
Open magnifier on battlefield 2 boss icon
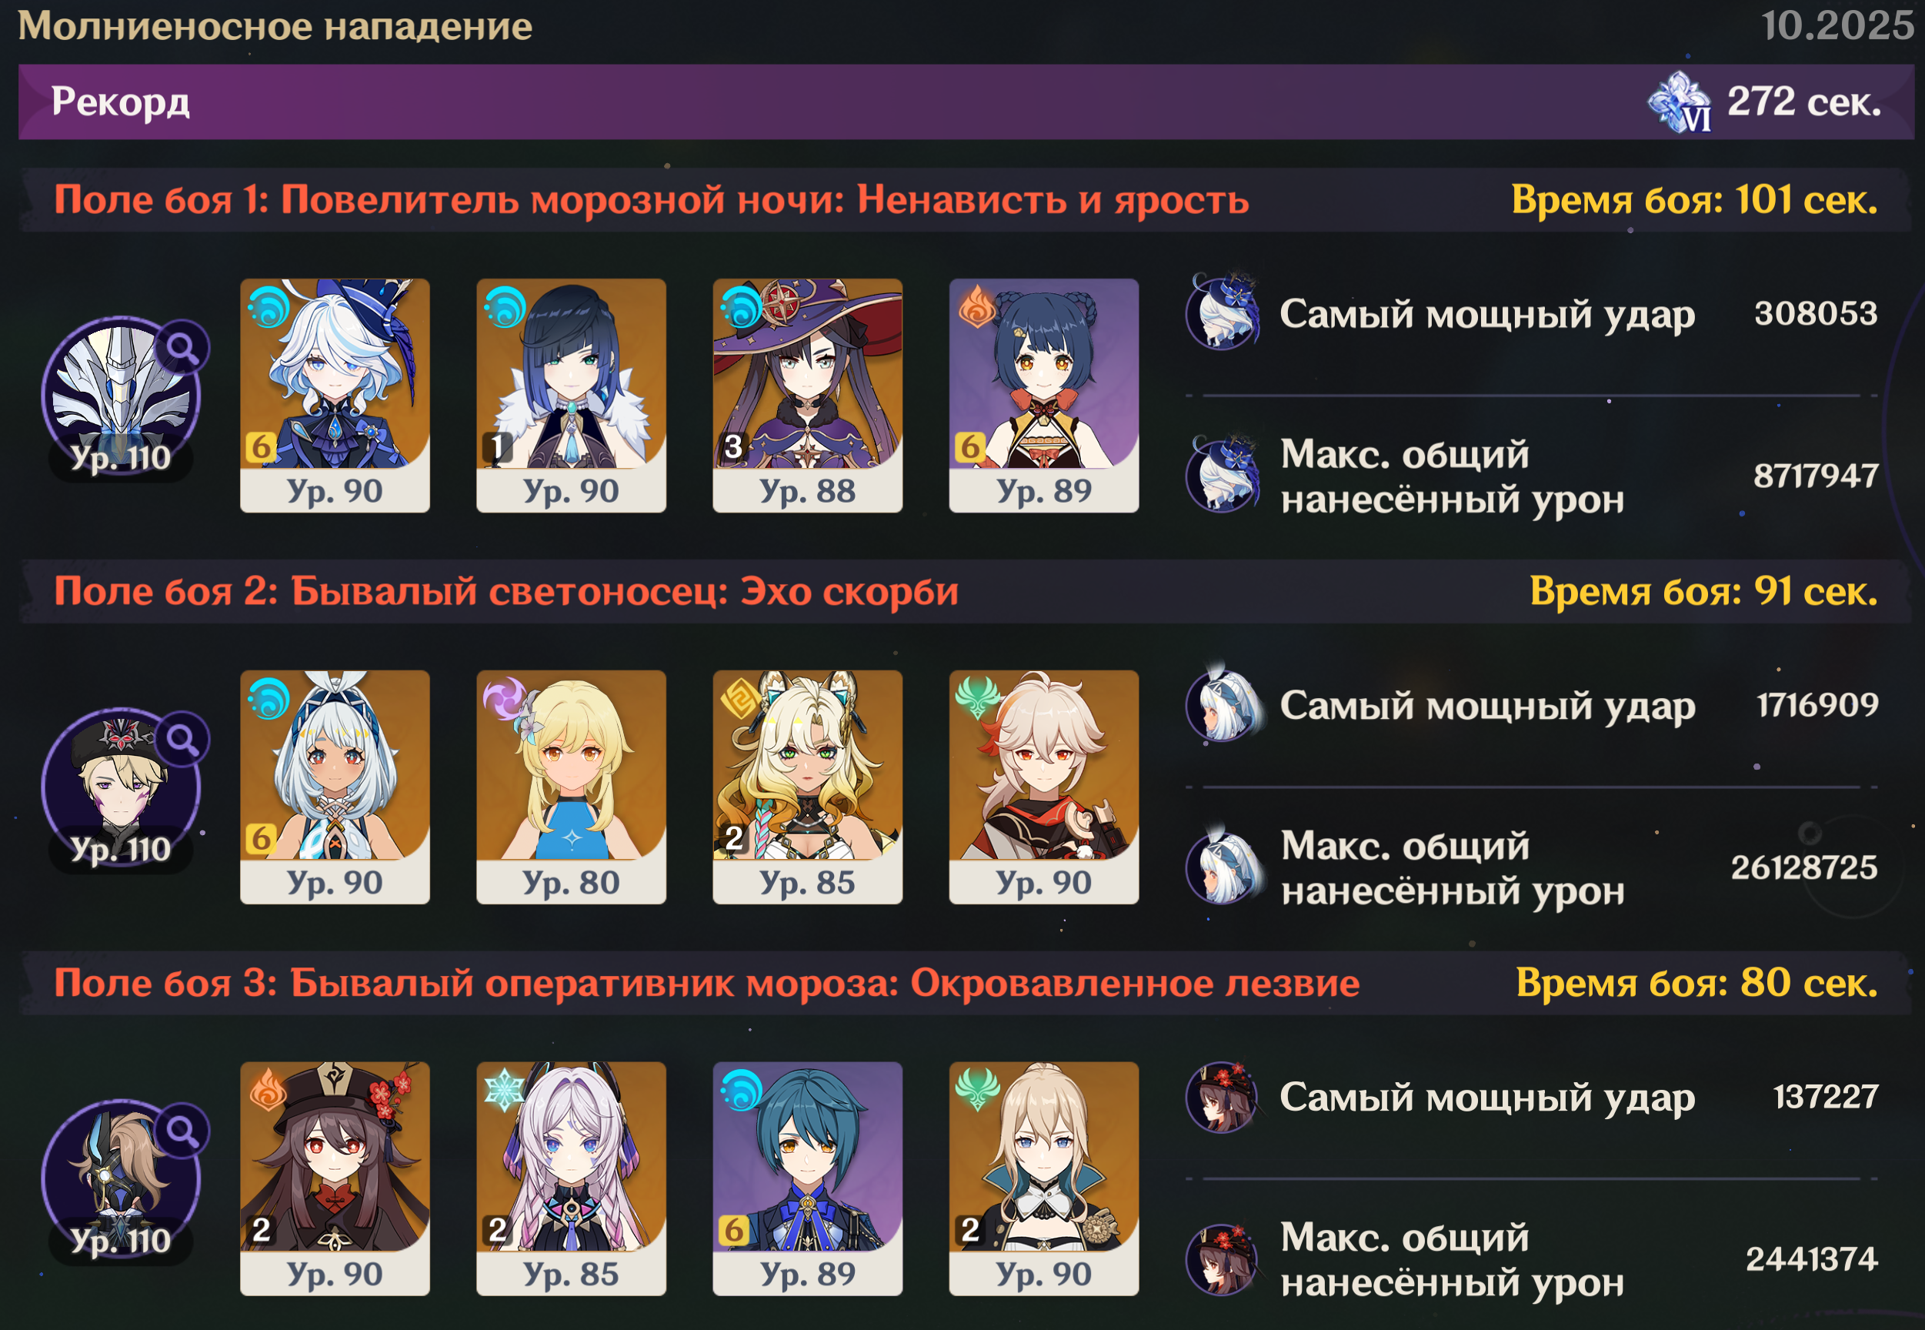[x=182, y=738]
